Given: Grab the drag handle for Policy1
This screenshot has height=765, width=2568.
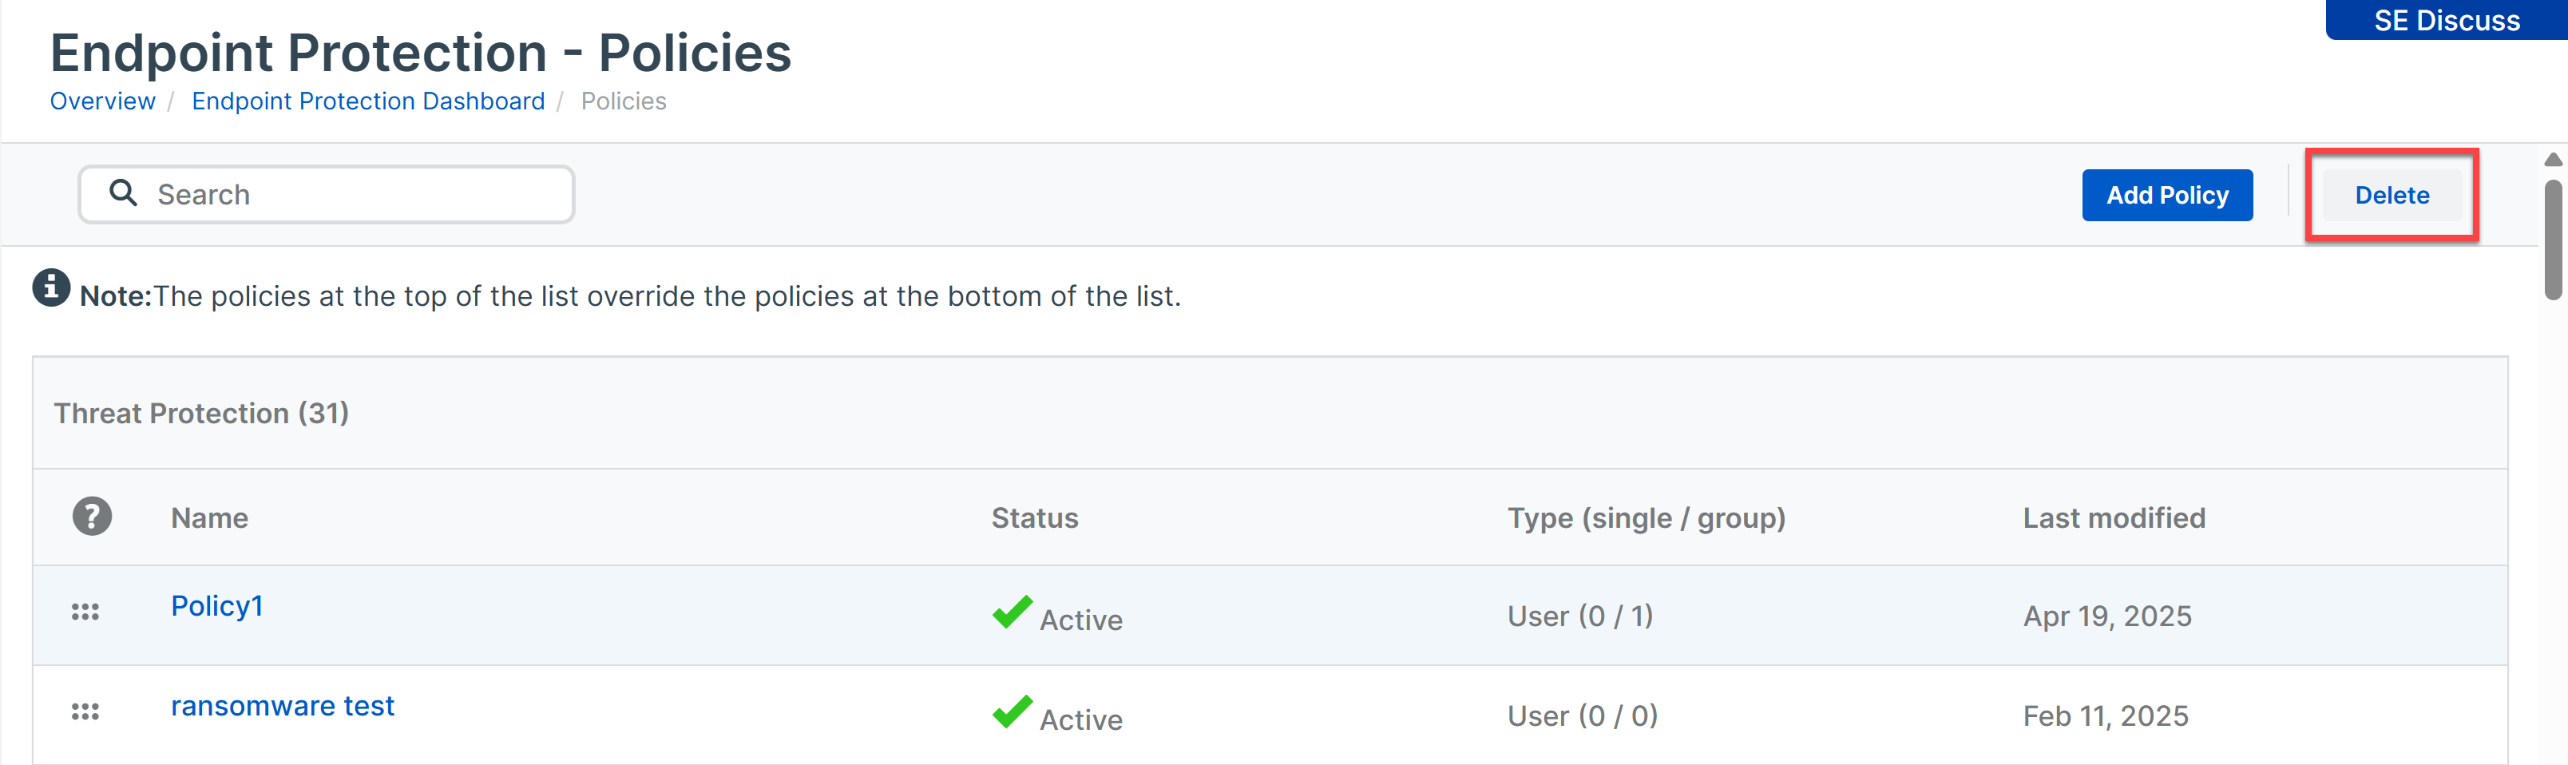Looking at the screenshot, I should click(85, 612).
